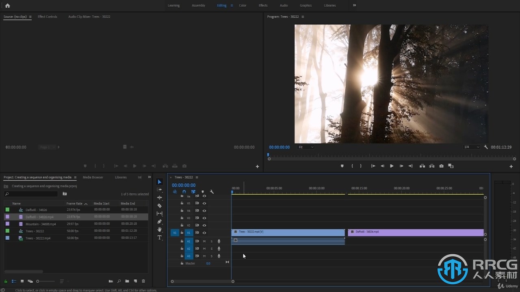The height and width of the screenshot is (292, 520).
Task: Open Comparison View in Program monitor
Action: 451,166
